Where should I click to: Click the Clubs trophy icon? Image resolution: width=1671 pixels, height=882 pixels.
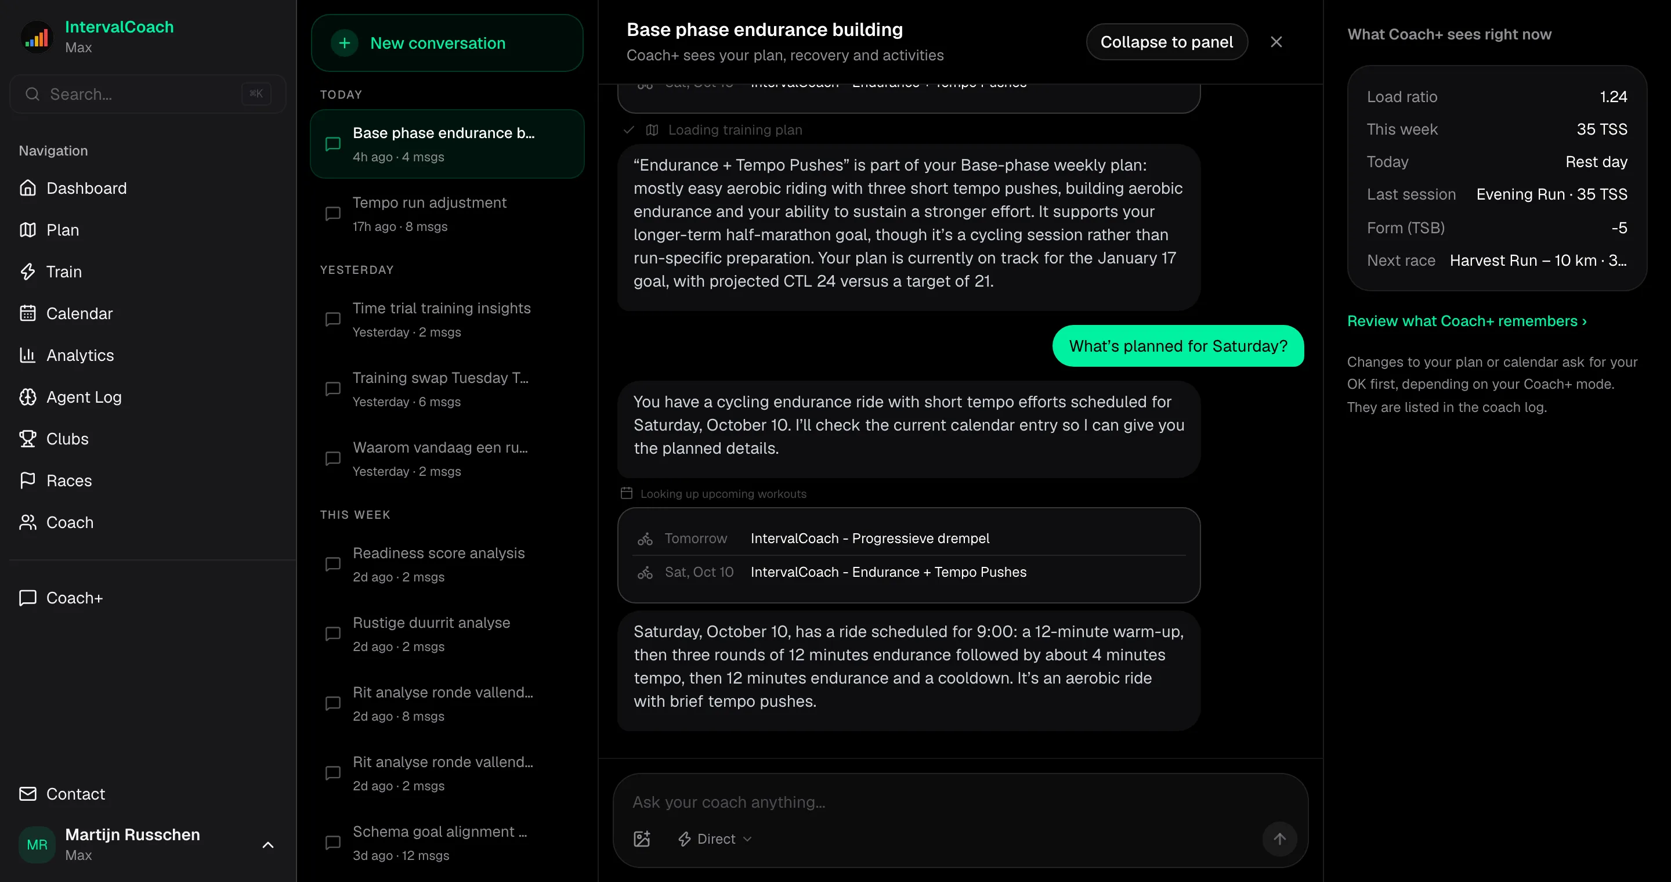coord(28,439)
